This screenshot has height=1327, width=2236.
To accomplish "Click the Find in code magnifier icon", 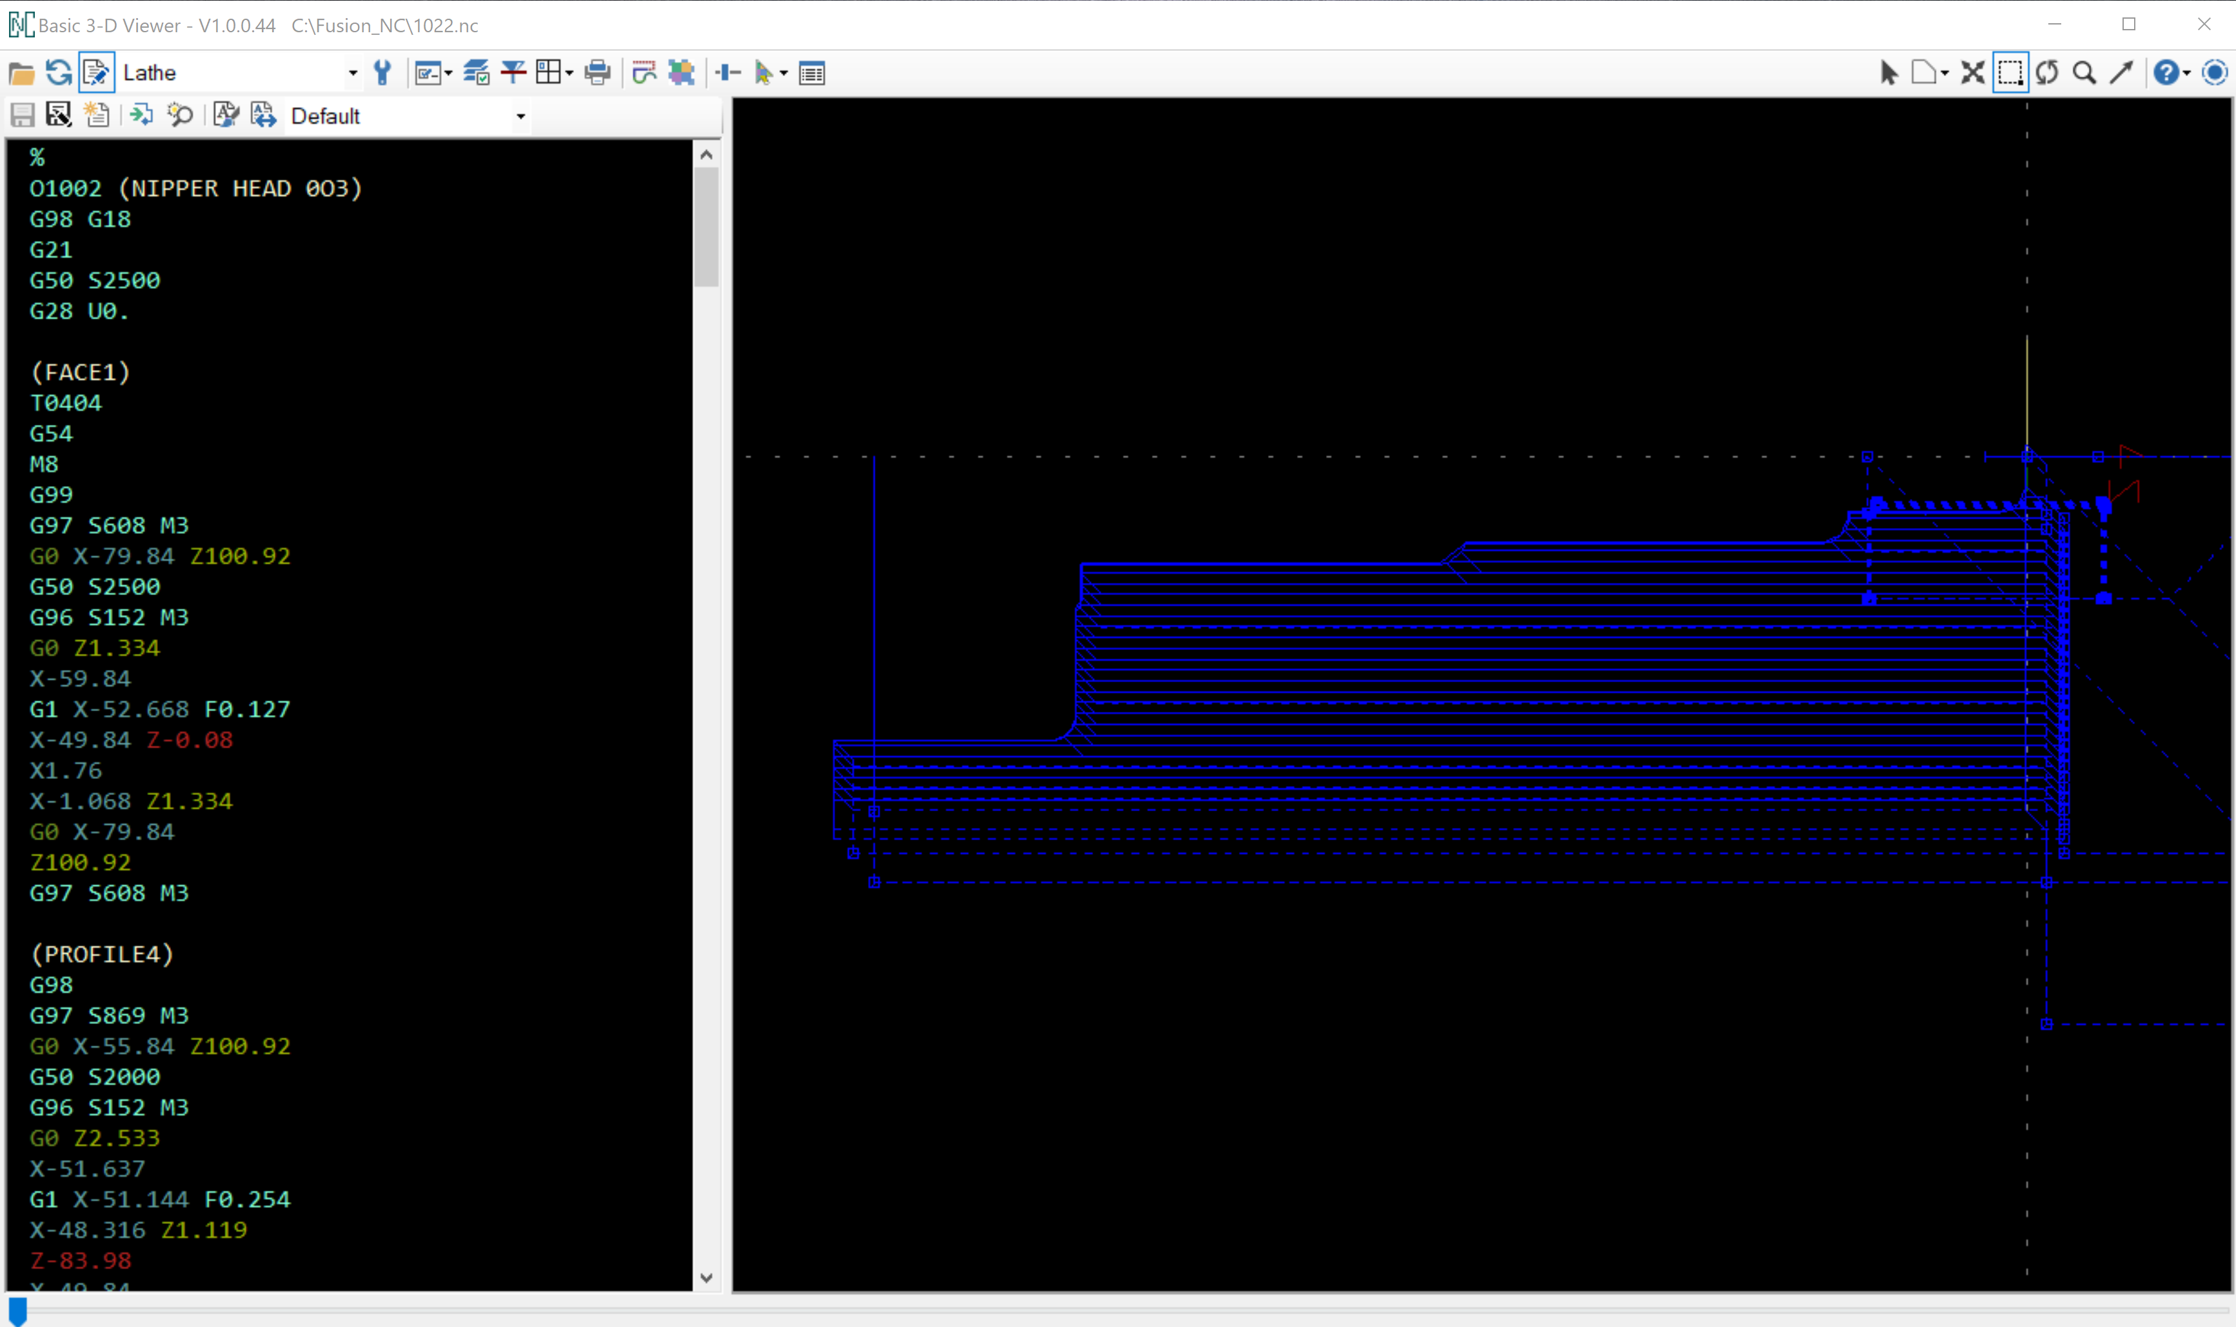I will [180, 115].
